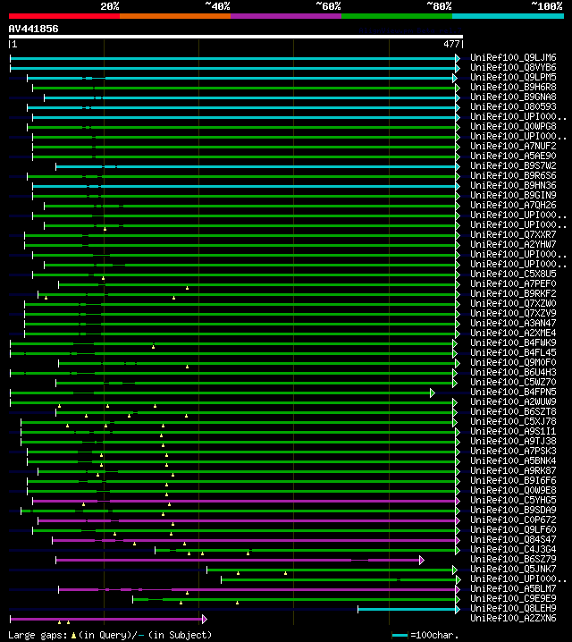The width and height of the screenshot is (572, 642).
Task: Select the UniRef100_C5X8U5 hit label
Action: [x=513, y=274]
